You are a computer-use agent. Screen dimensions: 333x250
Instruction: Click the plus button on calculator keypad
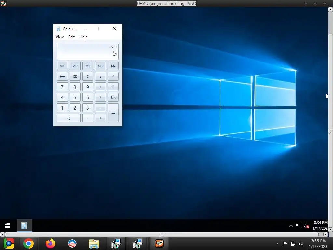(100, 118)
